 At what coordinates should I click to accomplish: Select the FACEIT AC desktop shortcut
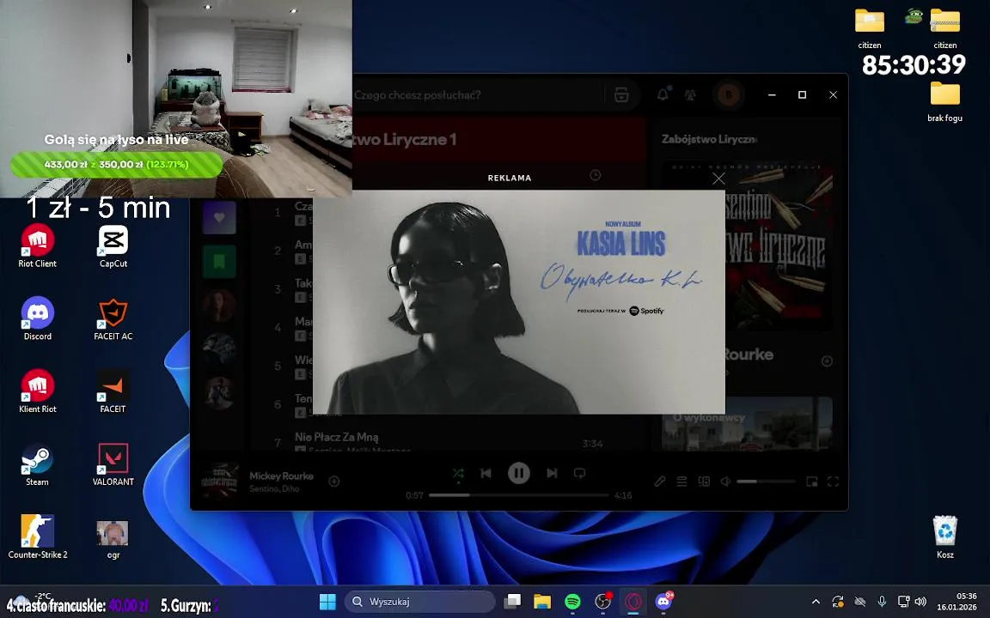pyautogui.click(x=113, y=318)
